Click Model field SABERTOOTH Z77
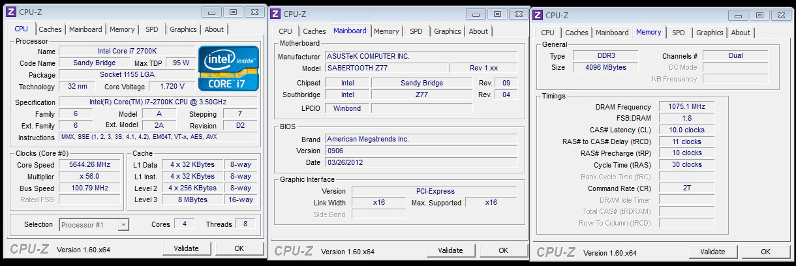Viewport: 796px width, 266px height. [386, 68]
